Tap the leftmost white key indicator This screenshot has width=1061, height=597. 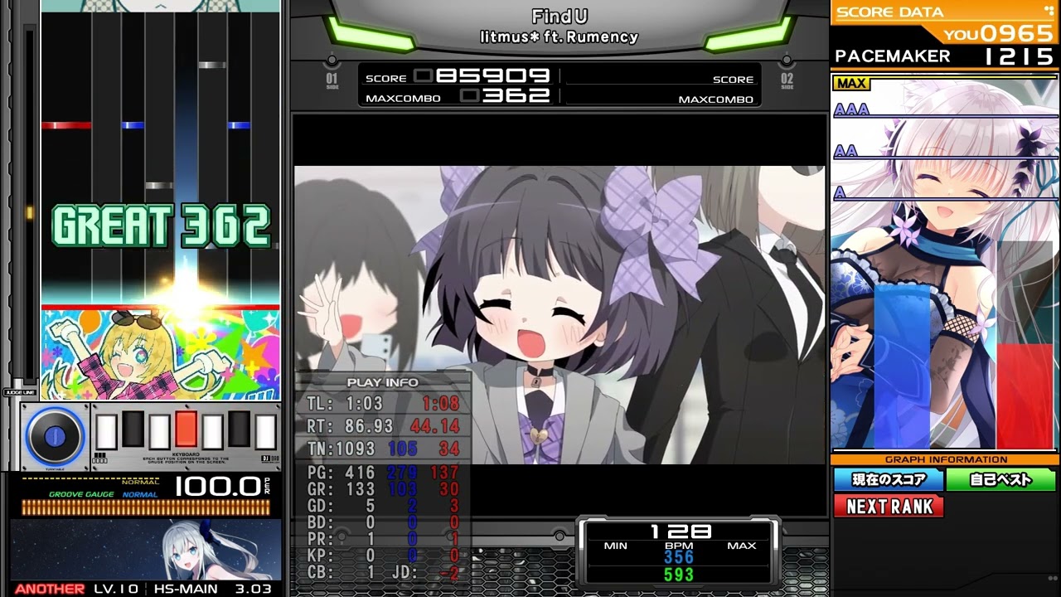point(106,432)
